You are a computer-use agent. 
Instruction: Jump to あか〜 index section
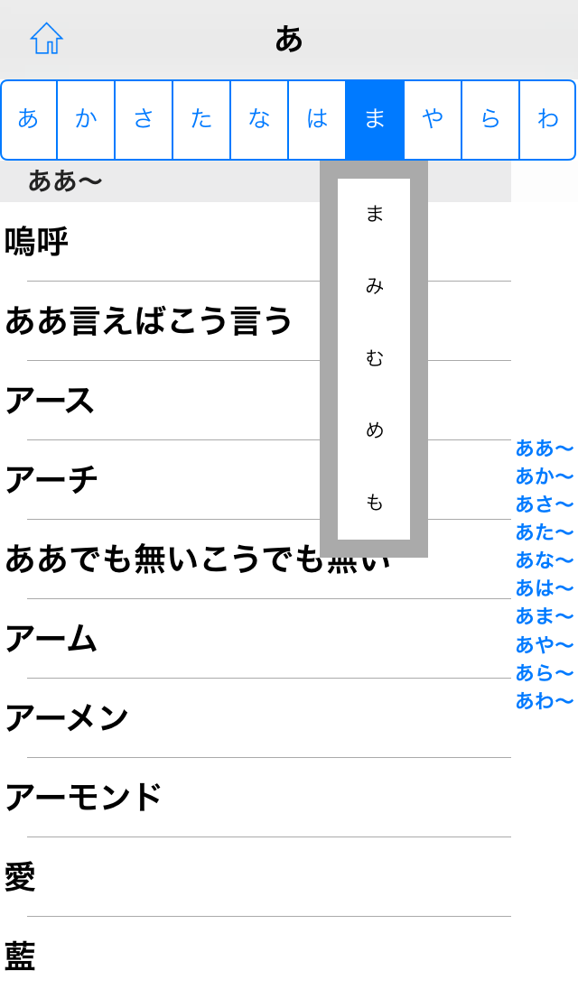tap(545, 476)
